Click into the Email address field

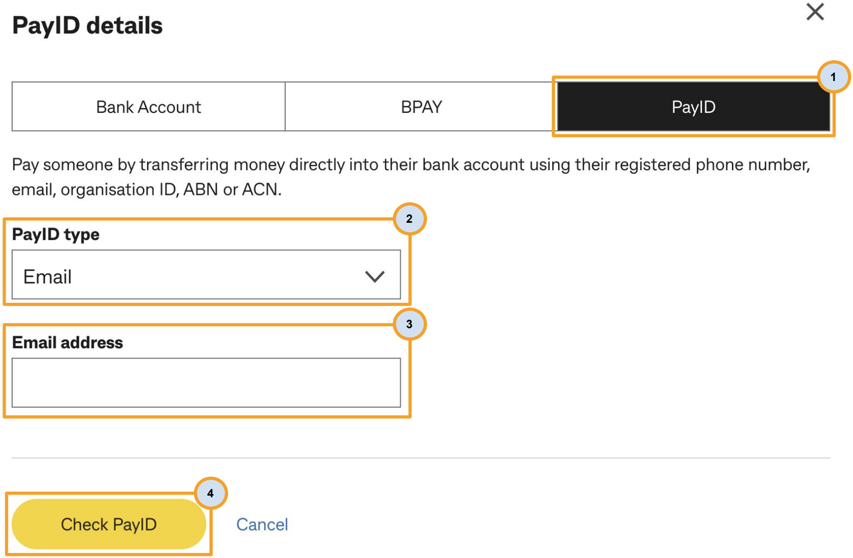pyautogui.click(x=206, y=383)
